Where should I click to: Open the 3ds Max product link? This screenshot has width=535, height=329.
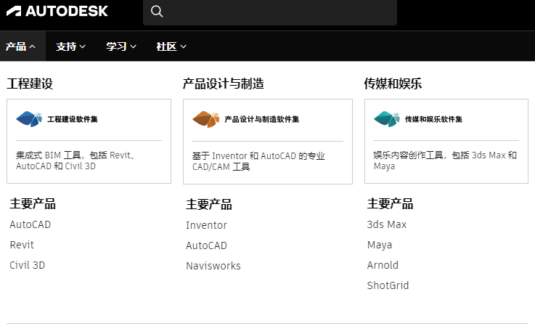387,224
